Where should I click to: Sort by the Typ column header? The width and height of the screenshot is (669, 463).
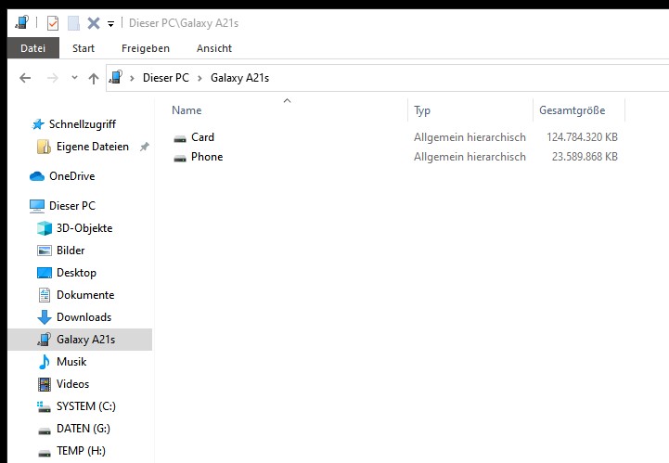(x=422, y=110)
